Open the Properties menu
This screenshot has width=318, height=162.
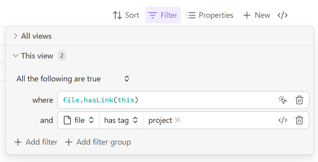[210, 15]
